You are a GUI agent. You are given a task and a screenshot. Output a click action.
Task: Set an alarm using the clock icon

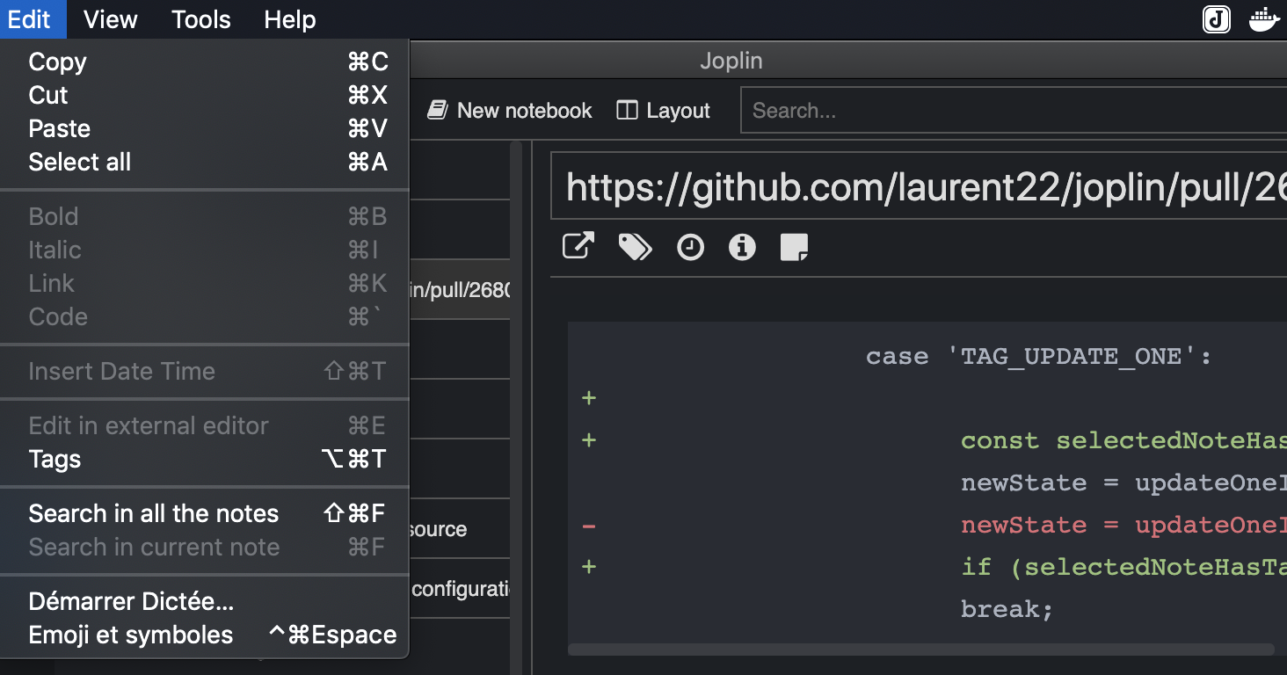(690, 247)
